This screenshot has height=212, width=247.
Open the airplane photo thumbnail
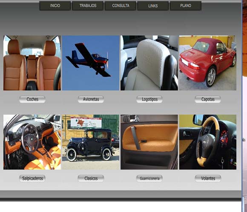coord(91,63)
